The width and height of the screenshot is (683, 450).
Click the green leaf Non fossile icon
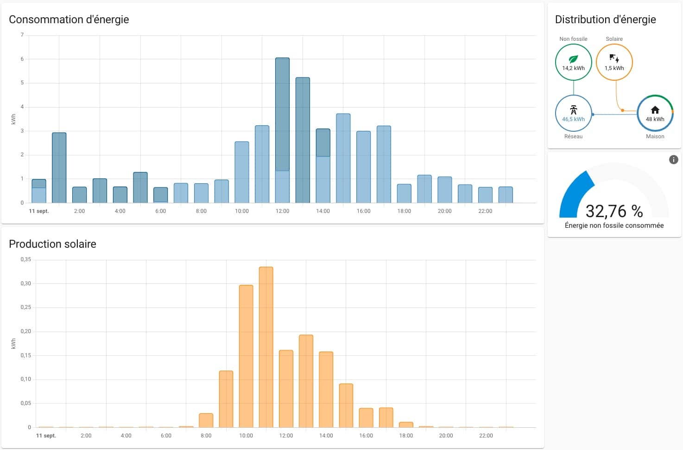click(573, 59)
